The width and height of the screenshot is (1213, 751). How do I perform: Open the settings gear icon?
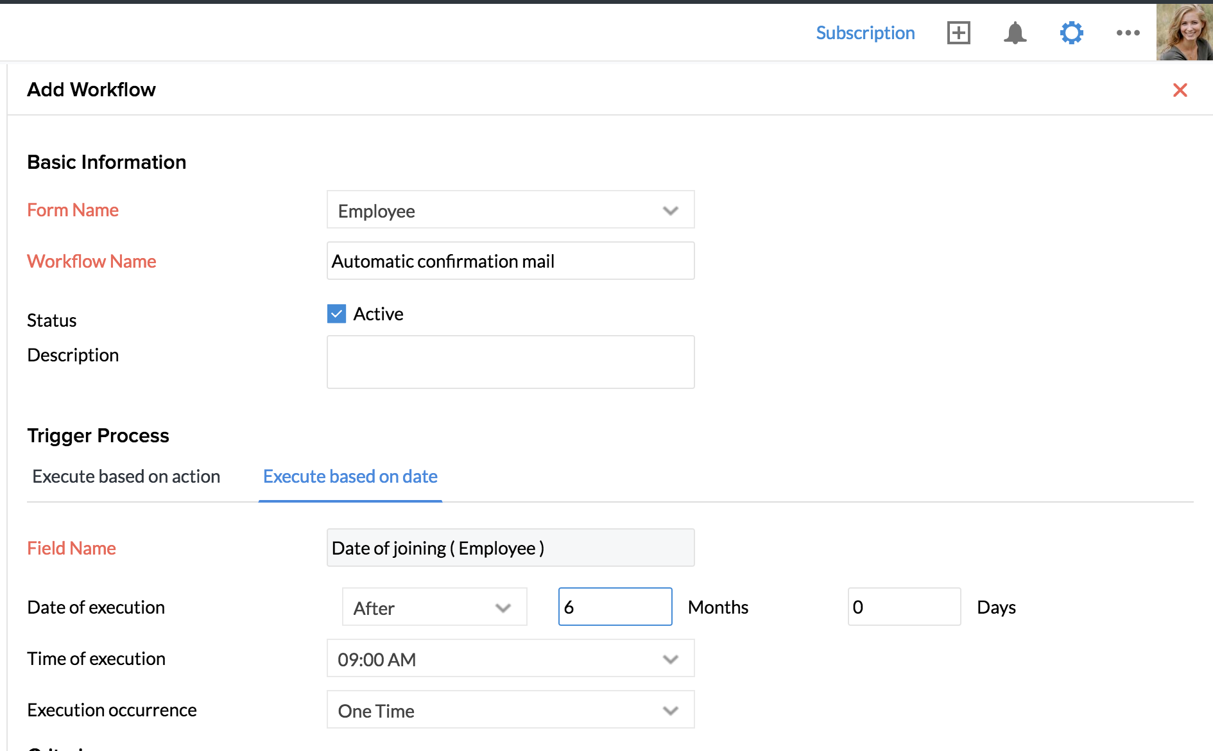[1071, 33]
